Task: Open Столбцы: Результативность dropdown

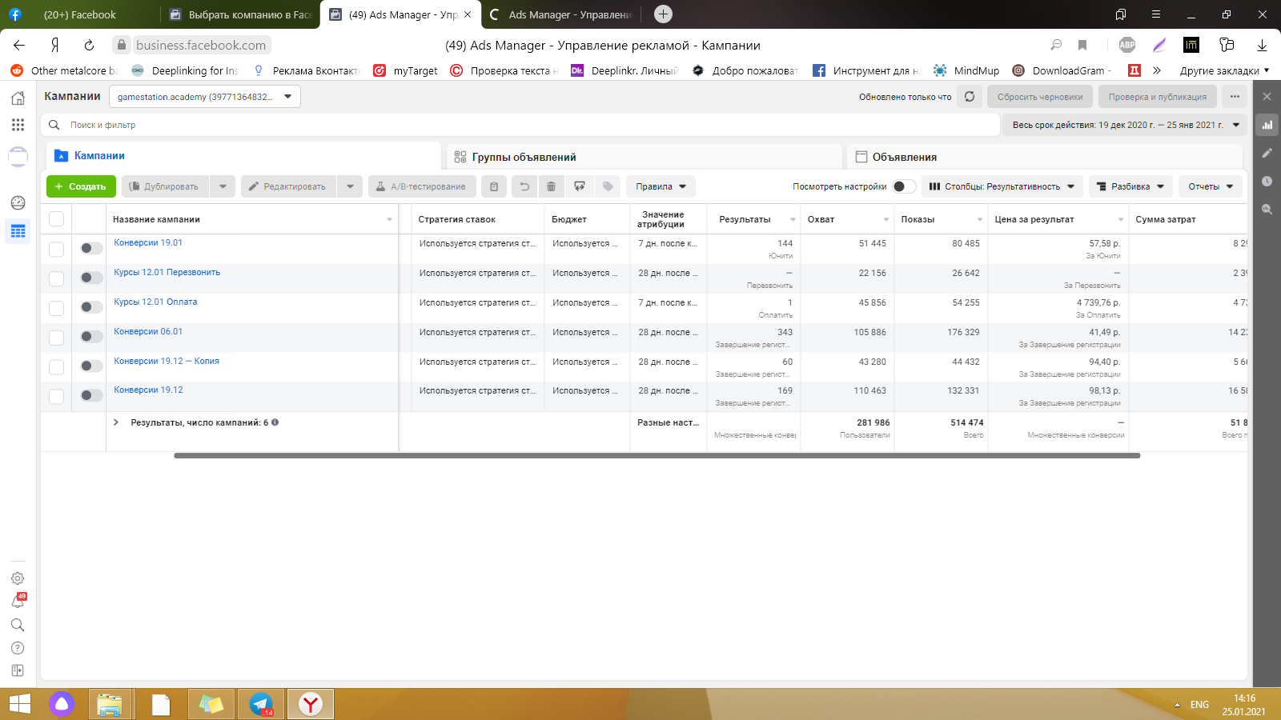Action: pos(1002,186)
